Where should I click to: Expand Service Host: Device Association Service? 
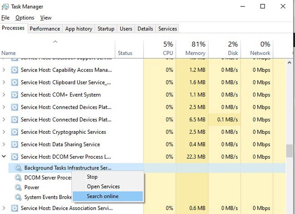coord(4,208)
